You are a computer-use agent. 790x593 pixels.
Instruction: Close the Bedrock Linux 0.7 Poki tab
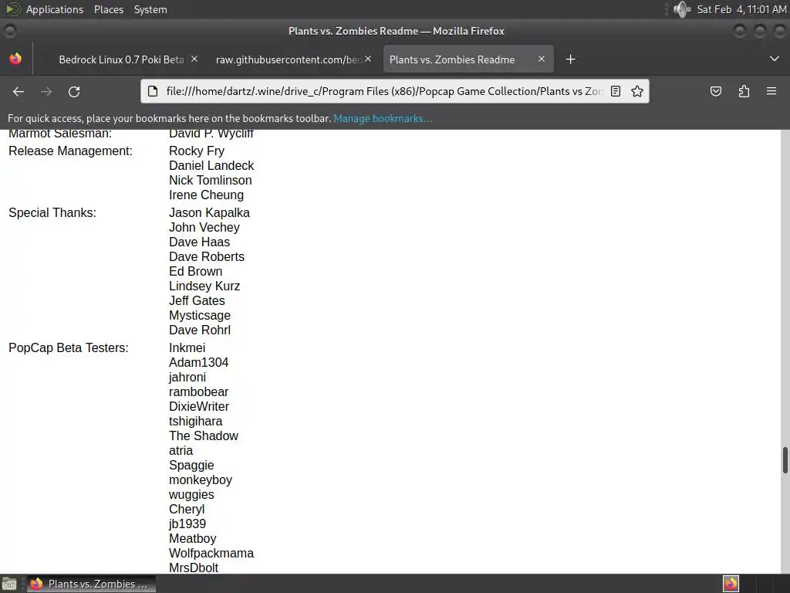[x=194, y=59]
